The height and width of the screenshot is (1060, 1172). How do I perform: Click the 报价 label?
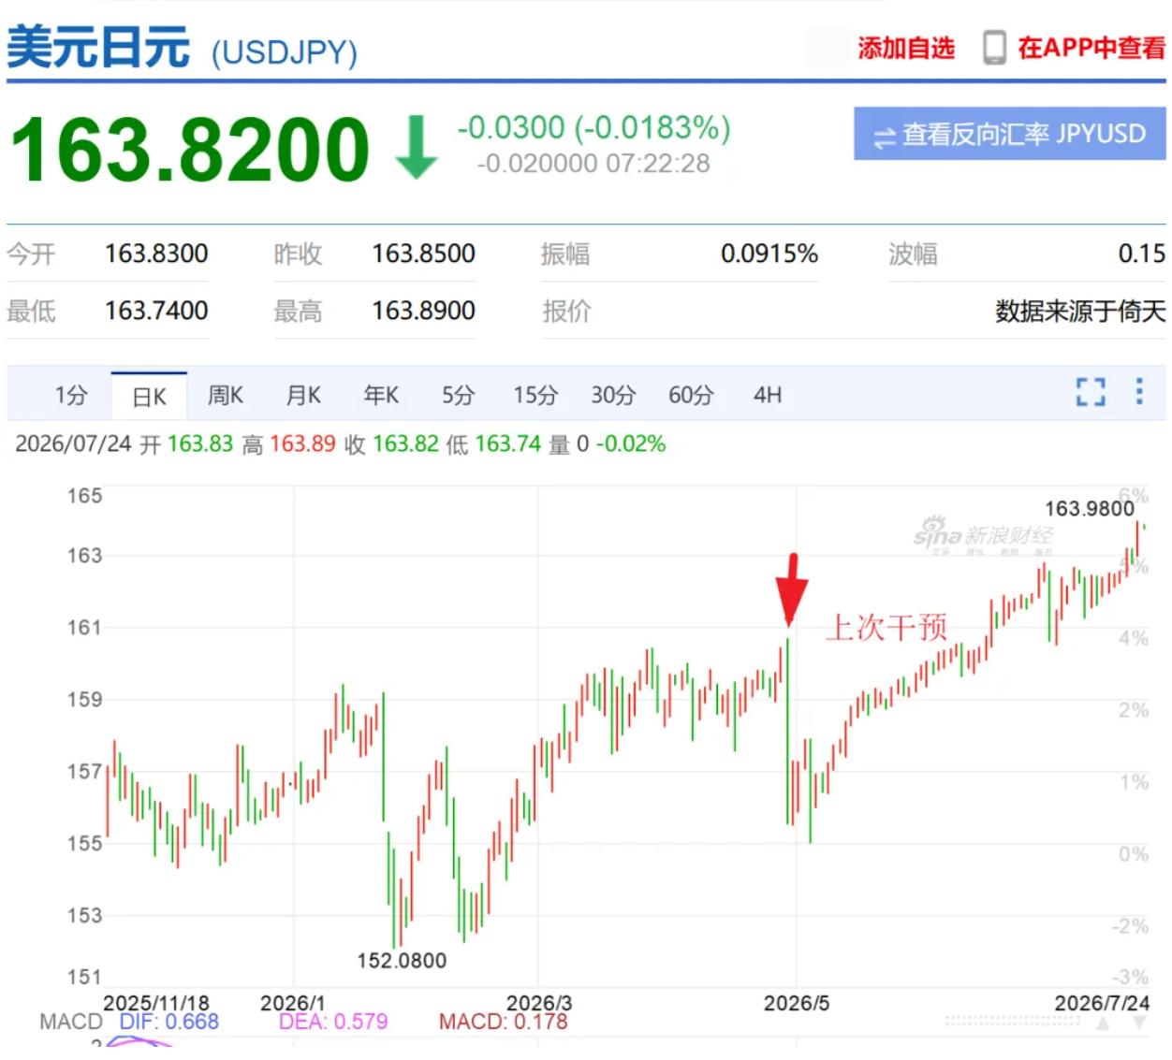[x=566, y=311]
